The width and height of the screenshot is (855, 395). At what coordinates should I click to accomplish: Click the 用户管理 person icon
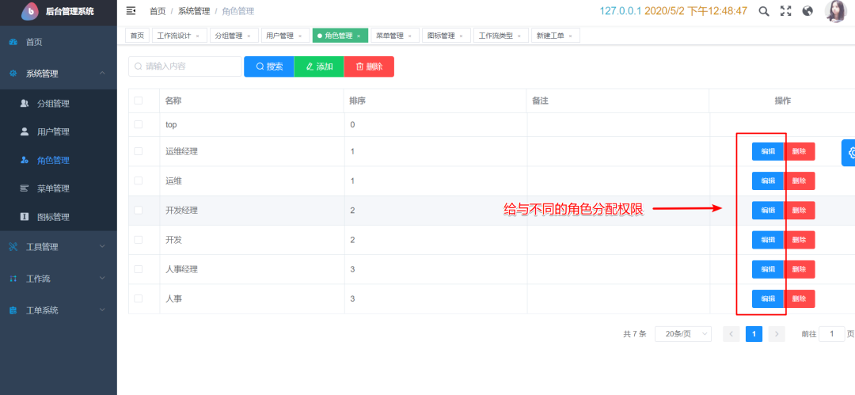coord(25,131)
